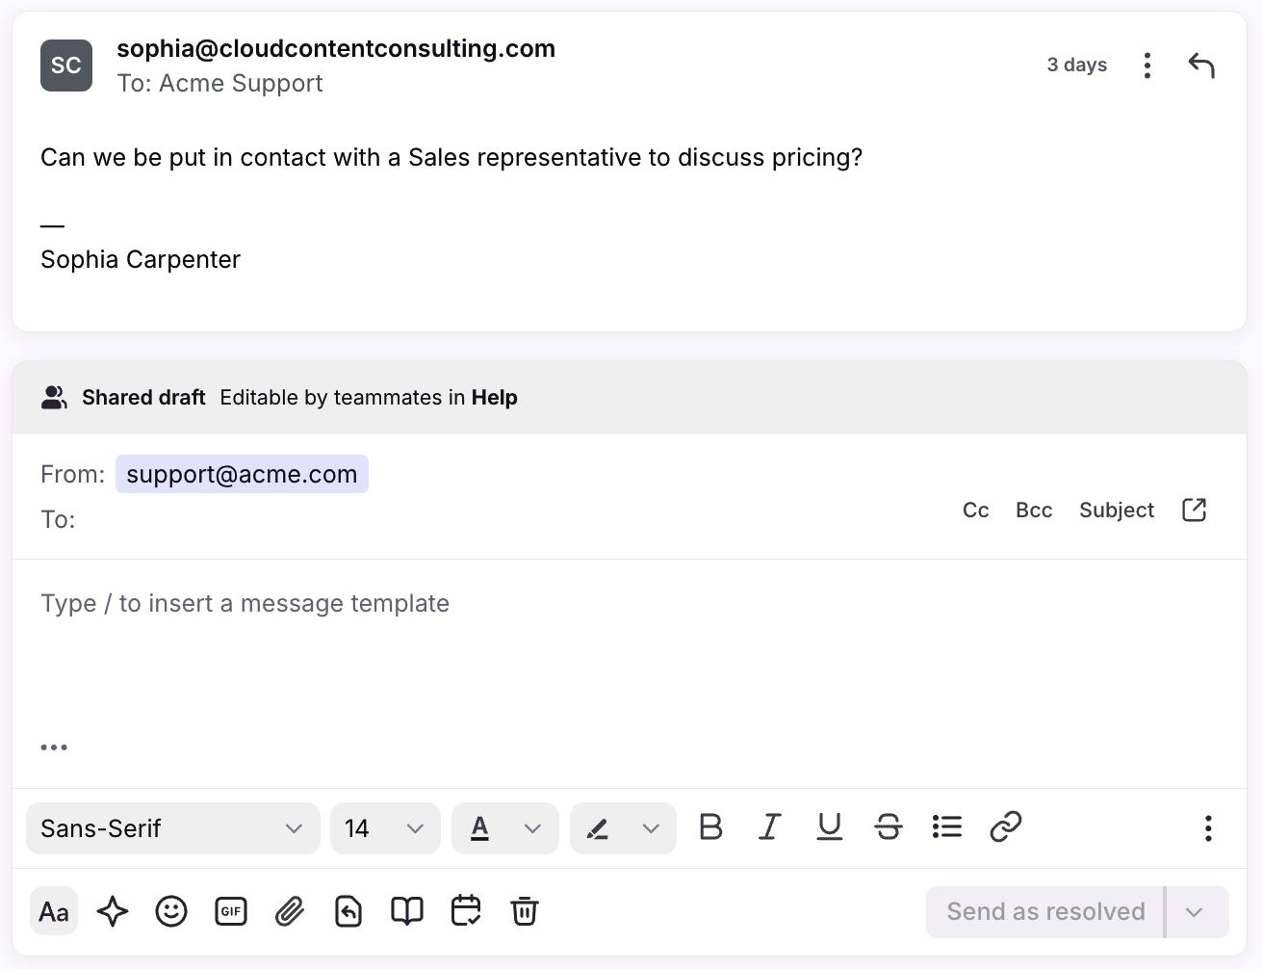Add a Cc recipient field
Viewport: 1263px width, 969px height.
click(x=975, y=511)
